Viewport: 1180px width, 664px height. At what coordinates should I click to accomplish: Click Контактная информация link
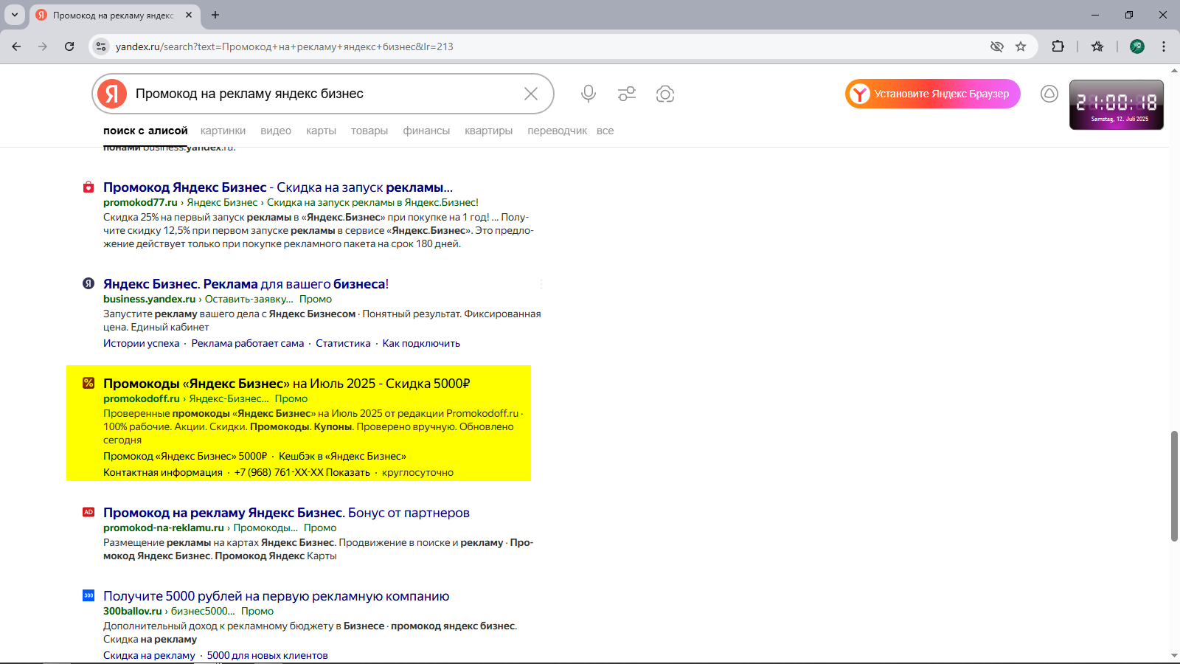tap(163, 472)
